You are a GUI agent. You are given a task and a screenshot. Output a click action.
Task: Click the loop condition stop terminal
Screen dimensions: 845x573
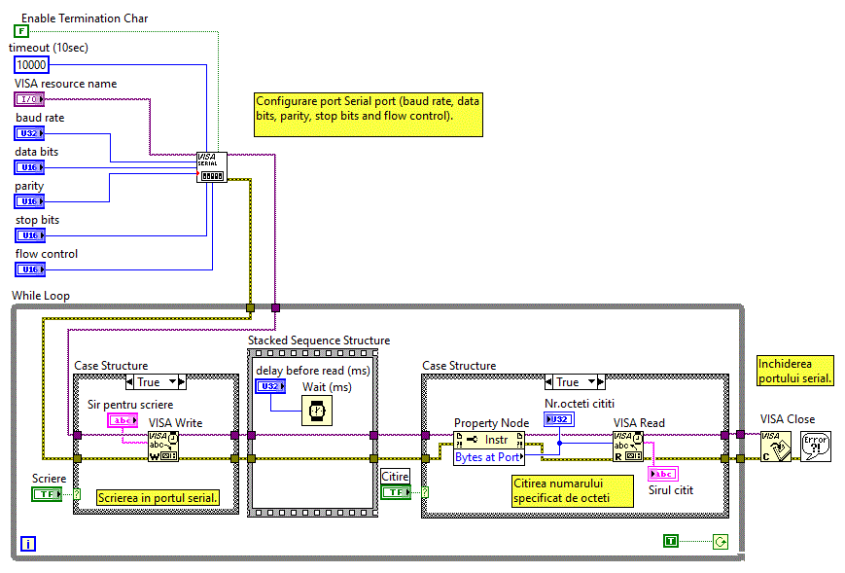pos(720,542)
